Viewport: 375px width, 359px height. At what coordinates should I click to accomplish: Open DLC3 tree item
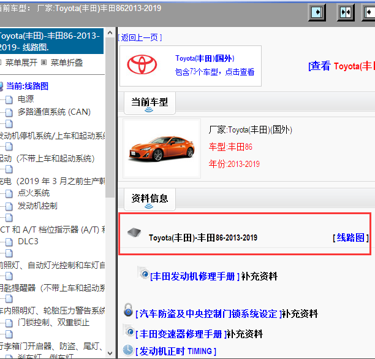click(x=28, y=241)
